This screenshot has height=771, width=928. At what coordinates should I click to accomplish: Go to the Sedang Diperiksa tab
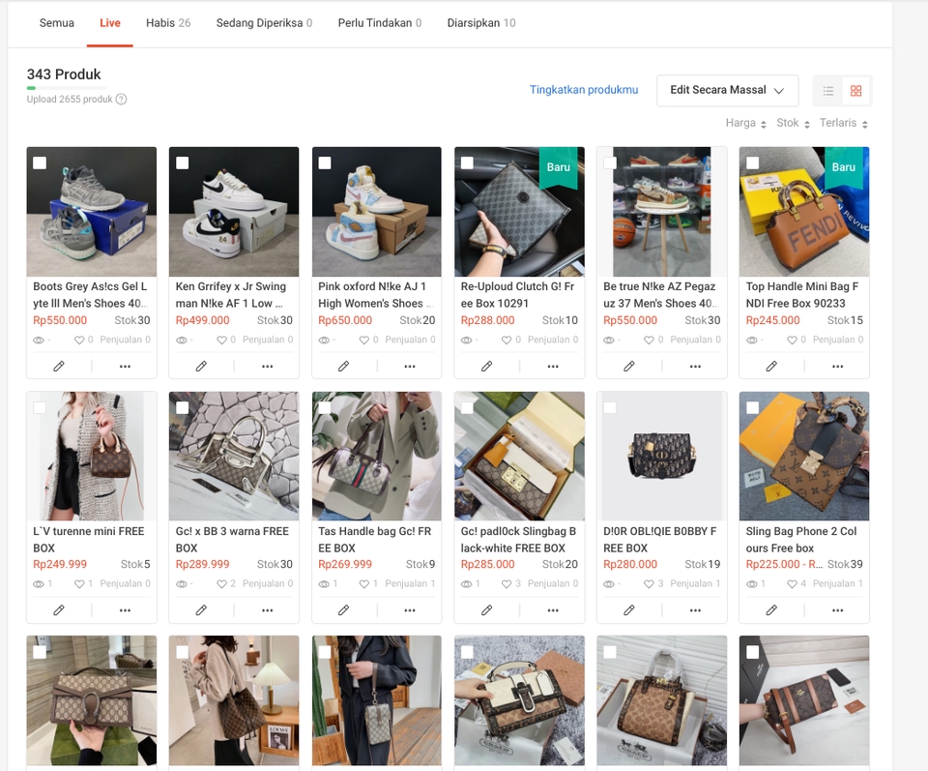[x=264, y=23]
